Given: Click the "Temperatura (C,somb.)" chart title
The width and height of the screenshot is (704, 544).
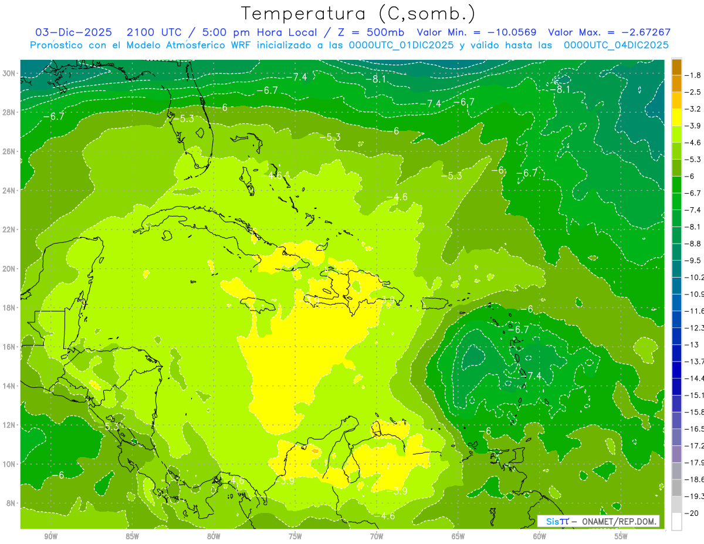Looking at the screenshot, I should point(358,13).
